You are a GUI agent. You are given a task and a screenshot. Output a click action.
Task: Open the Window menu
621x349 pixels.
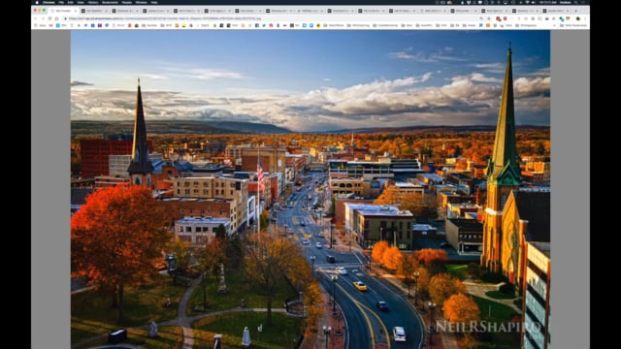click(x=141, y=2)
